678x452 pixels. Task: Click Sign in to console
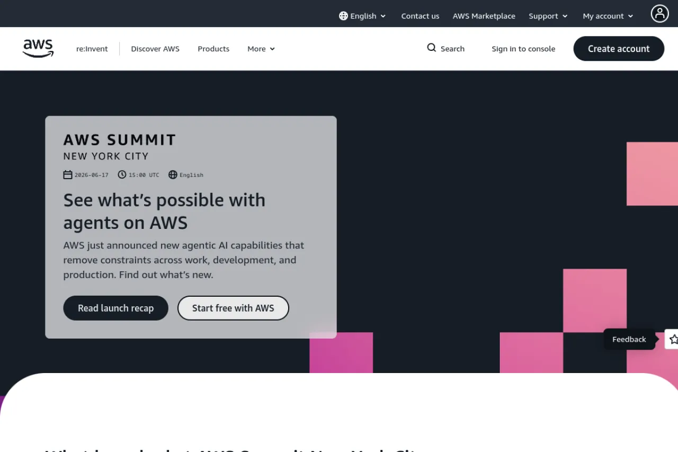(523, 49)
